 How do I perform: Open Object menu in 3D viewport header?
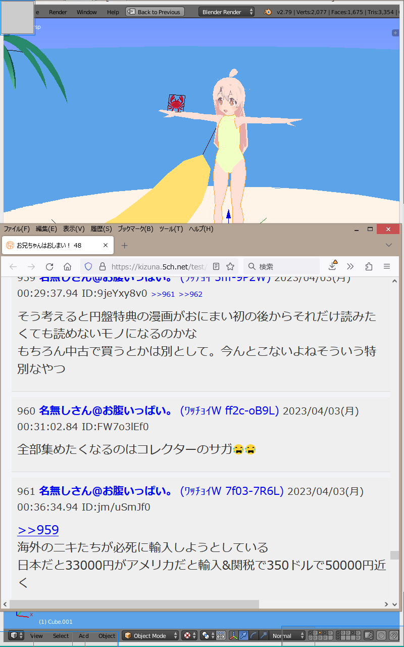(107, 636)
